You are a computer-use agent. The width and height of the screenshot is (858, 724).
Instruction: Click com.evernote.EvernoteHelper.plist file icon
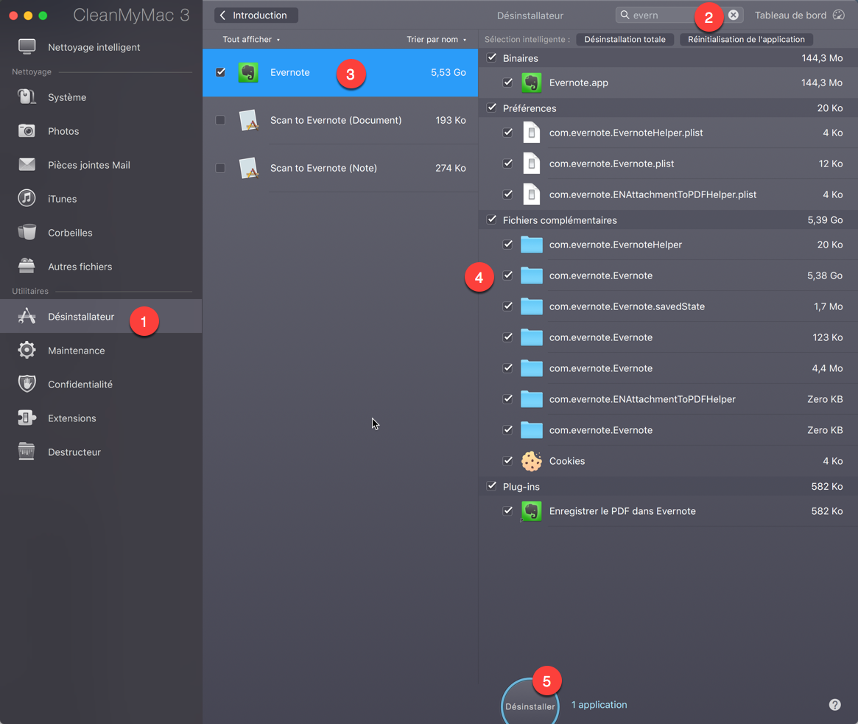coord(531,133)
